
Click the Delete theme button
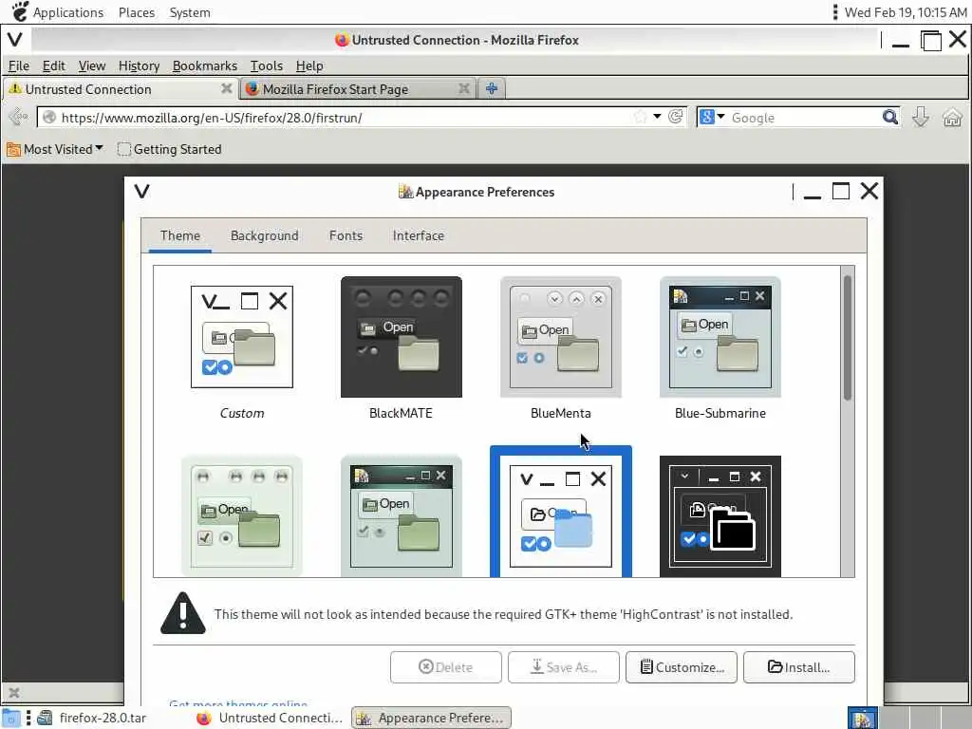[x=446, y=667]
